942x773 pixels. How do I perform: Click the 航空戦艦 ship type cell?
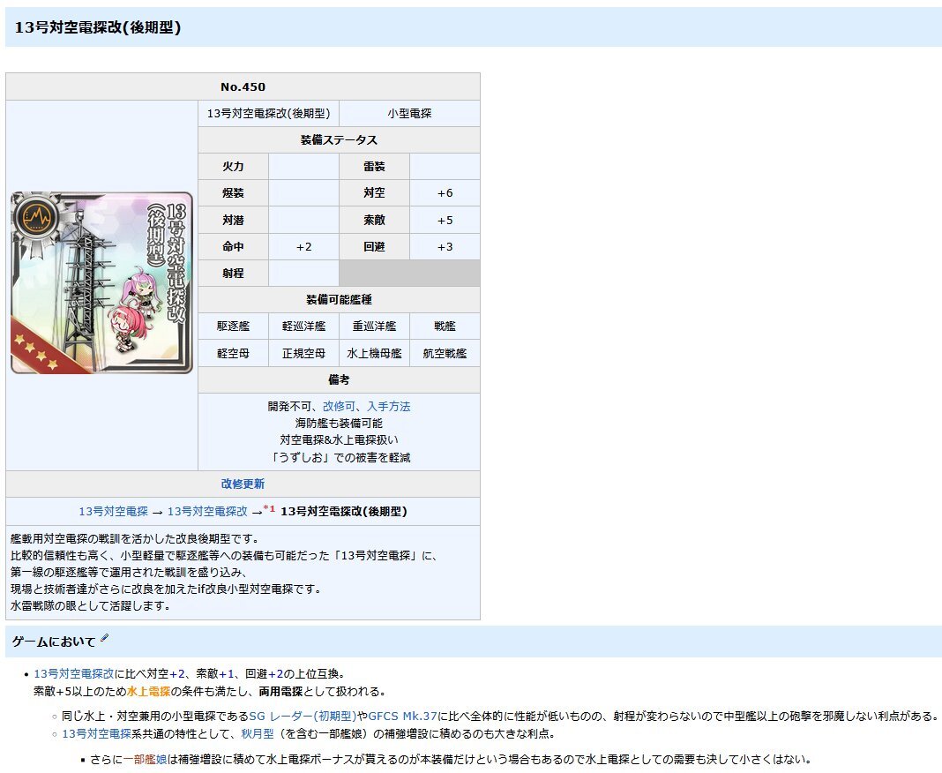pos(445,354)
